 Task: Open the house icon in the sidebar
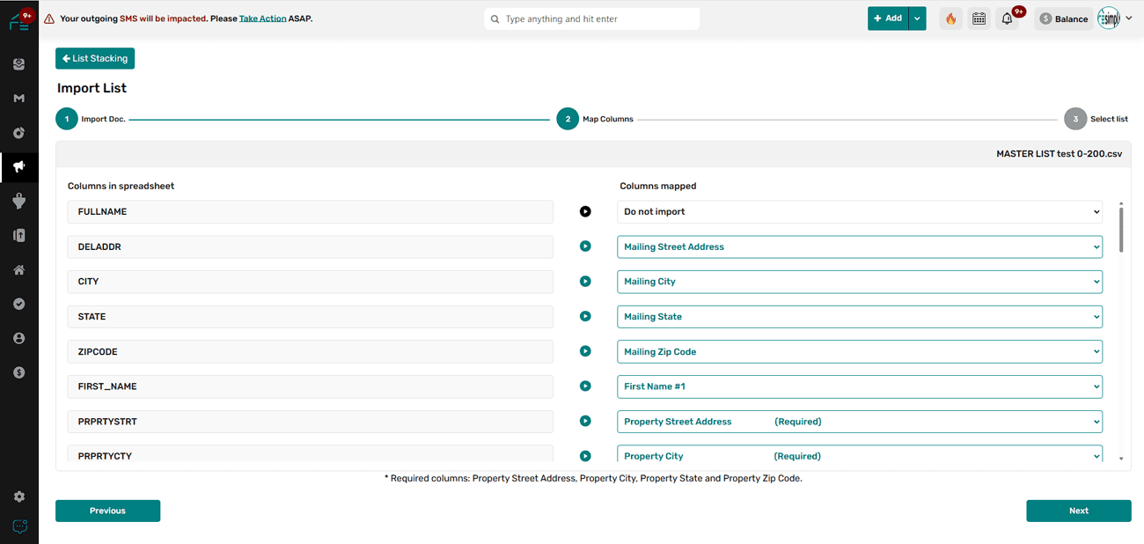tap(18, 270)
